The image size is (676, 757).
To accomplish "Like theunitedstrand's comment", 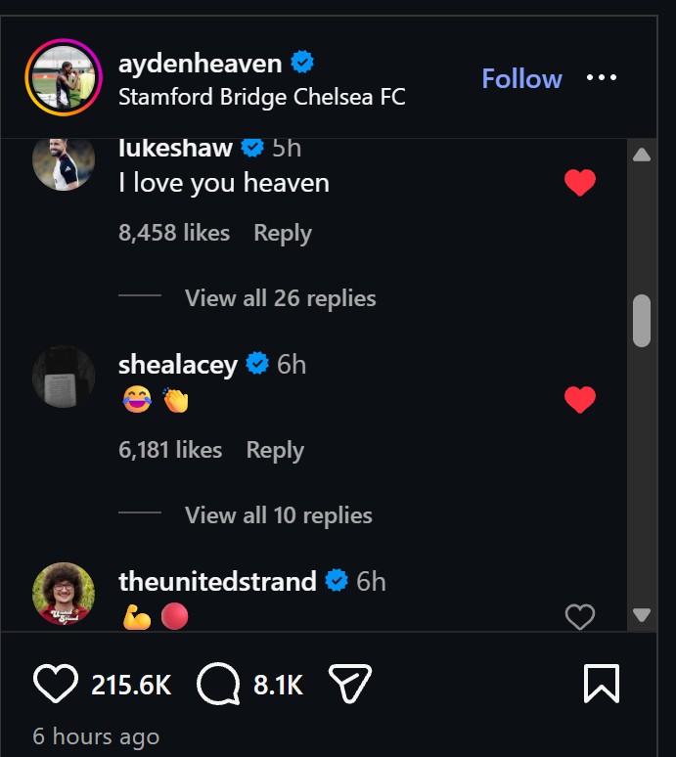I will coord(580,616).
